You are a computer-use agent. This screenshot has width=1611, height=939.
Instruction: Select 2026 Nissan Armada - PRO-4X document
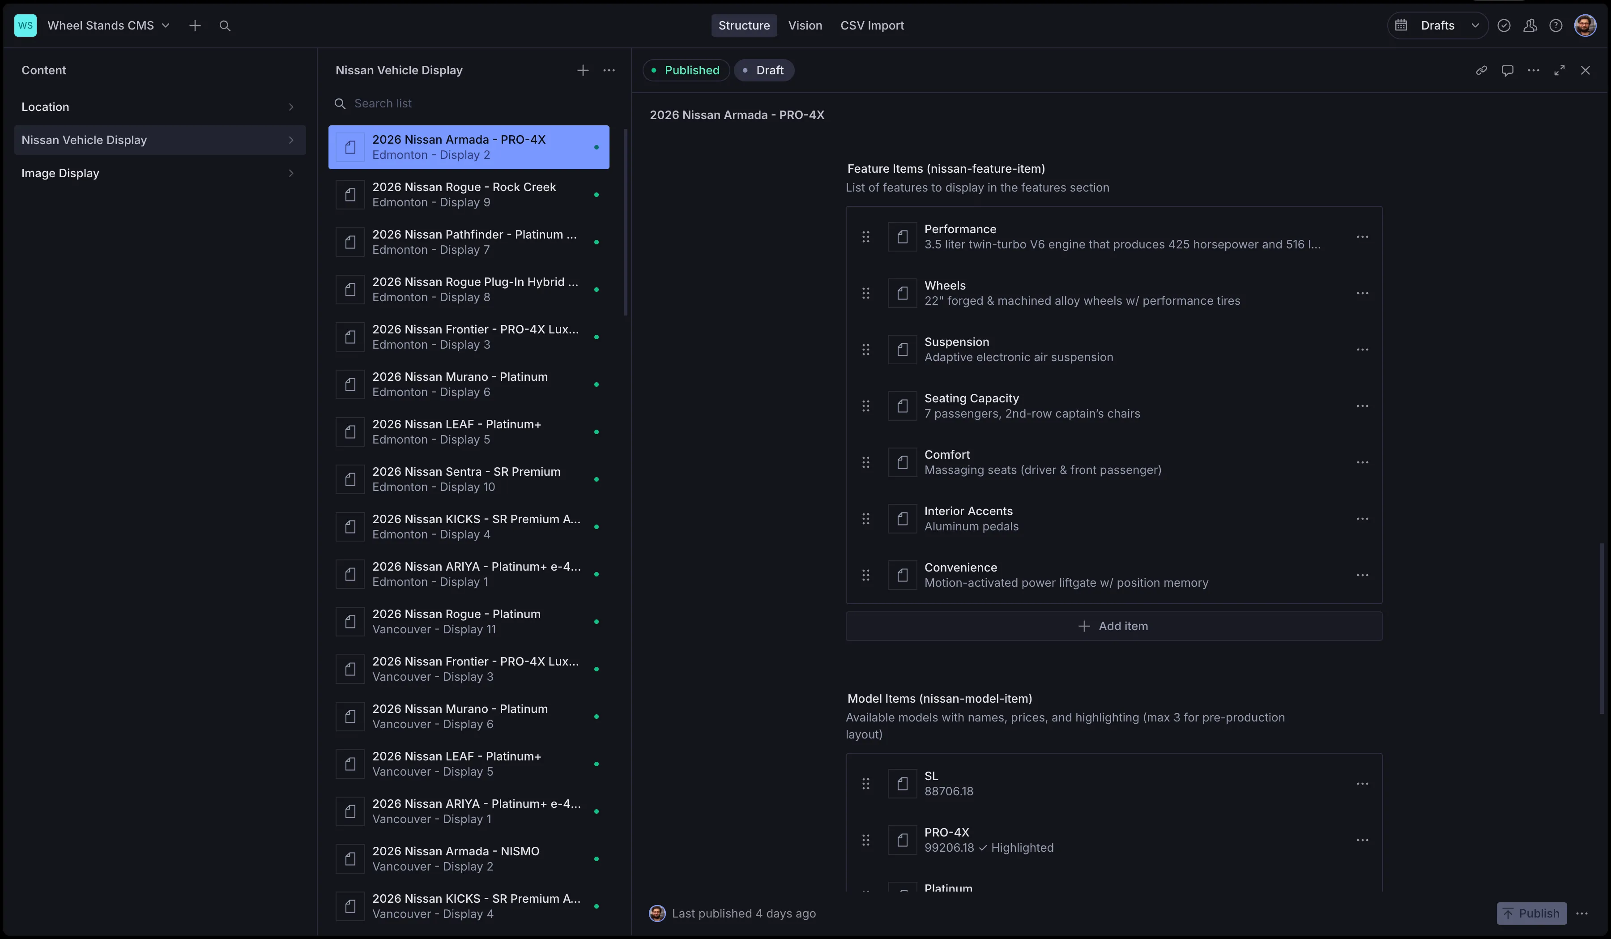coord(469,147)
